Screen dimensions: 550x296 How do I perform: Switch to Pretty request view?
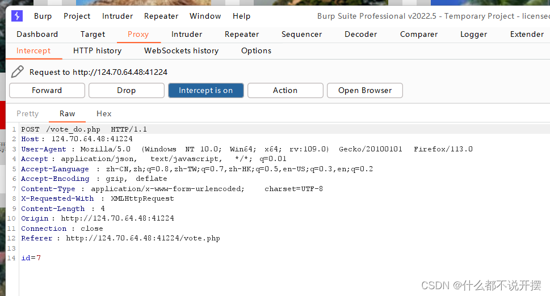(27, 114)
